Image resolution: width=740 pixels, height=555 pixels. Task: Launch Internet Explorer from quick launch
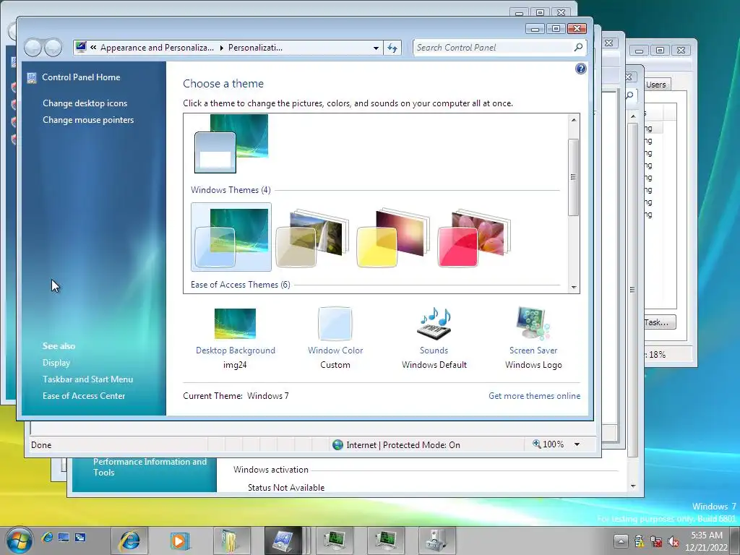(47, 538)
